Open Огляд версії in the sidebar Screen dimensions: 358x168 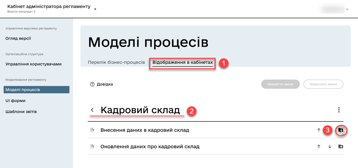click(x=18, y=38)
